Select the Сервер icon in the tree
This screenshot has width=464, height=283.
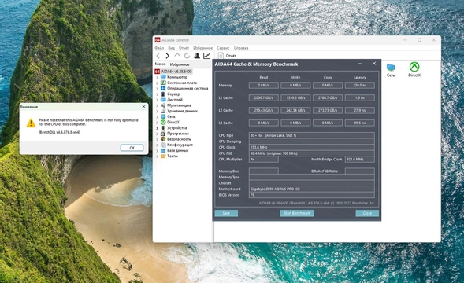(163, 94)
